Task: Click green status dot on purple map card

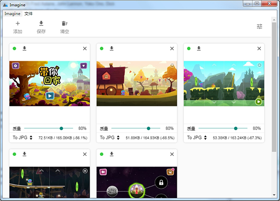Action: point(102,154)
